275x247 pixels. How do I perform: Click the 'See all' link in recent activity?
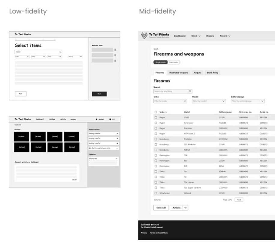[x=74, y=180]
